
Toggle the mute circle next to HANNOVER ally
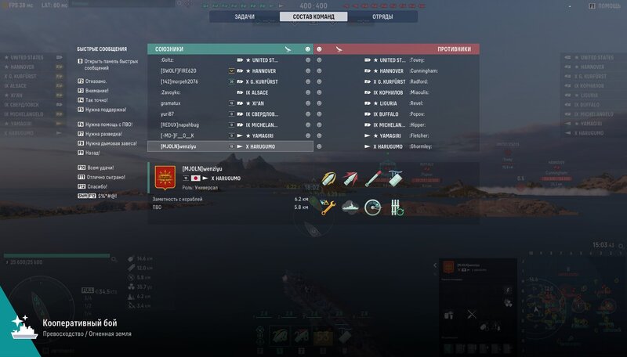click(308, 70)
